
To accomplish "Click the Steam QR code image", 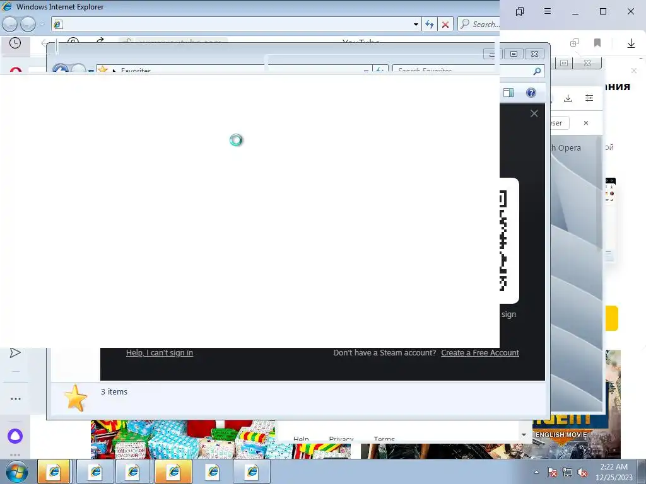I will point(503,241).
